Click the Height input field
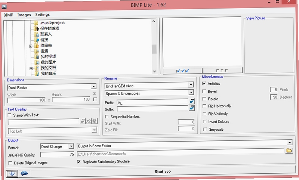This screenshot has width=299, height=180. (x=71, y=99)
